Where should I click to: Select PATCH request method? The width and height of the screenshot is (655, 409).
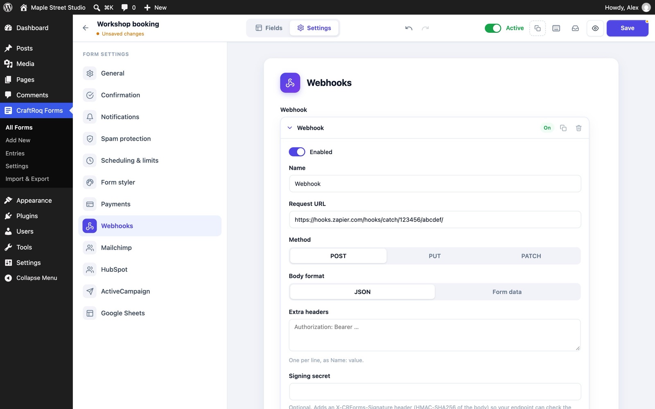tap(531, 256)
